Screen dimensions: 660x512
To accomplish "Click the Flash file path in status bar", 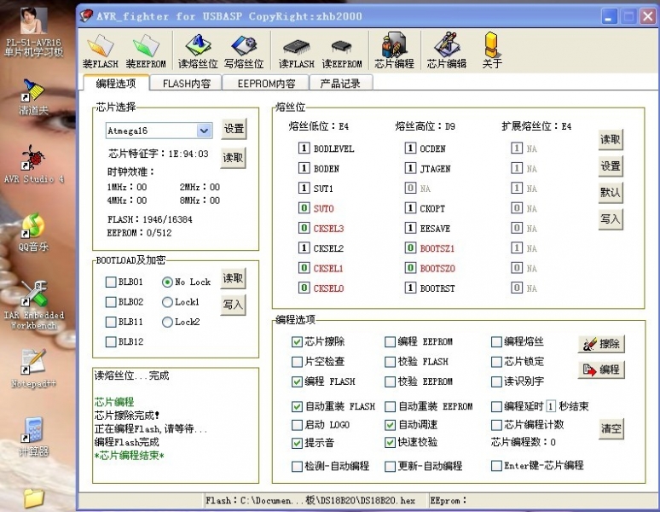I will click(x=310, y=500).
